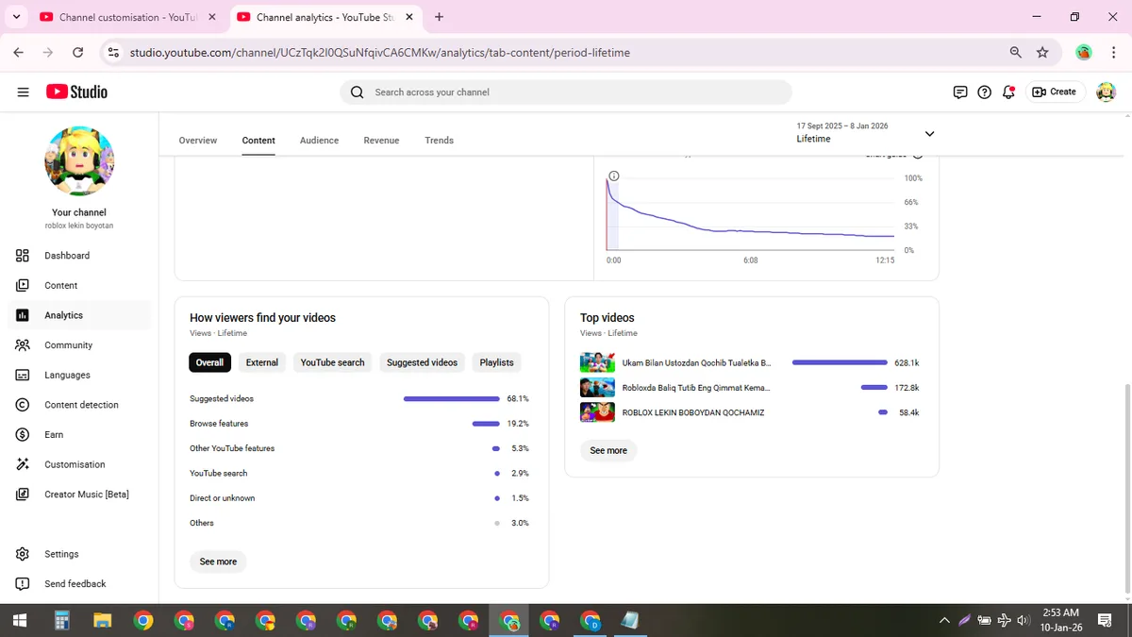The image size is (1132, 637).
Task: Click the Browse features 19.2% bar
Action: [x=486, y=424]
